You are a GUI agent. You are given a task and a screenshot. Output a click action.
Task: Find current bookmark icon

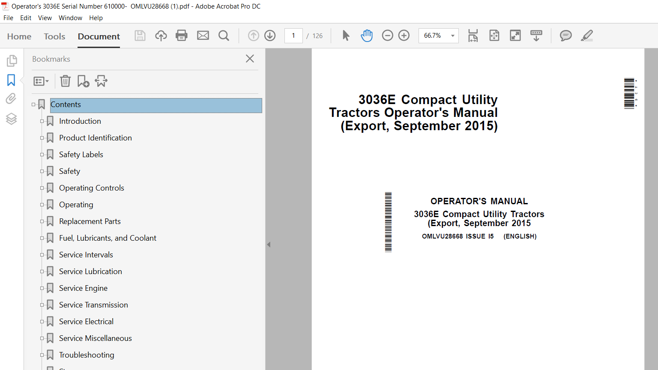(x=101, y=81)
